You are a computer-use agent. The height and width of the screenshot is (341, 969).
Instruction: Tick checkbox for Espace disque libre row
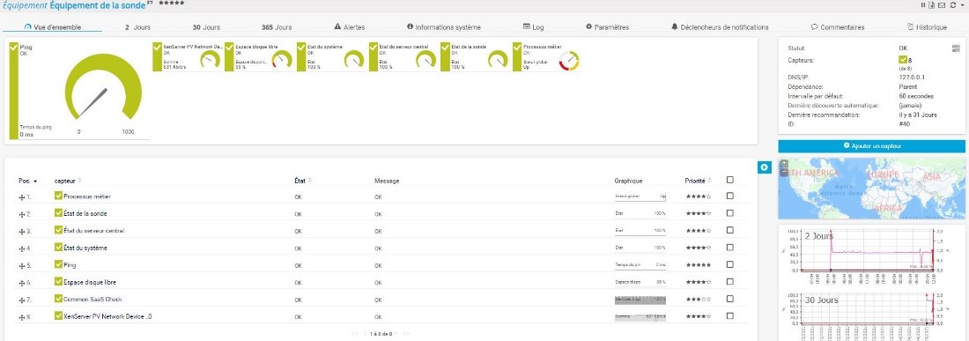click(x=730, y=282)
